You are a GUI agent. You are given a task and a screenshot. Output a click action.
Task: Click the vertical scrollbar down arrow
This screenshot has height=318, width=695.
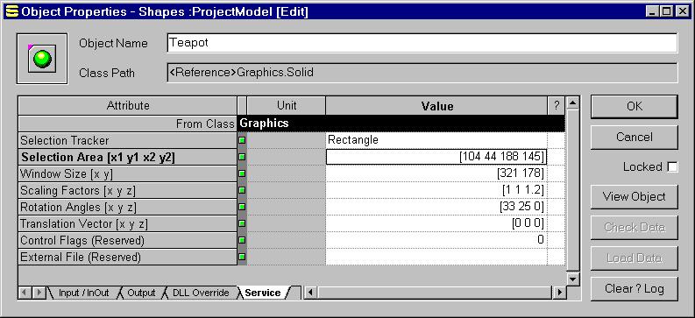click(573, 279)
